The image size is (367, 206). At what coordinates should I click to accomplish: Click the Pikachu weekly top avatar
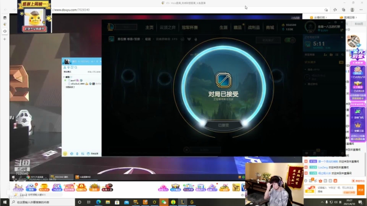tap(34, 17)
